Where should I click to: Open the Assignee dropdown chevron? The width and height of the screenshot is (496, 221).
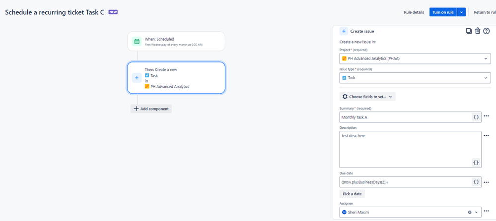(476, 212)
